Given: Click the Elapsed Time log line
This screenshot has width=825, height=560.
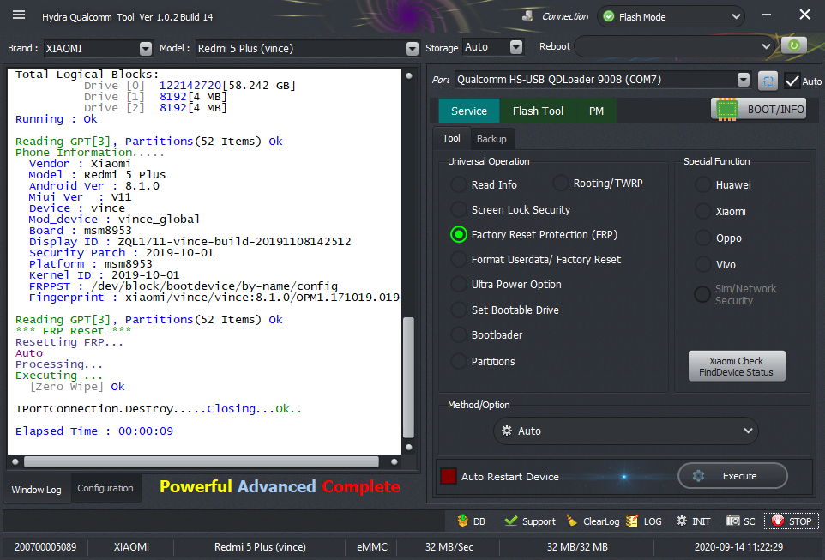Looking at the screenshot, I should (94, 431).
